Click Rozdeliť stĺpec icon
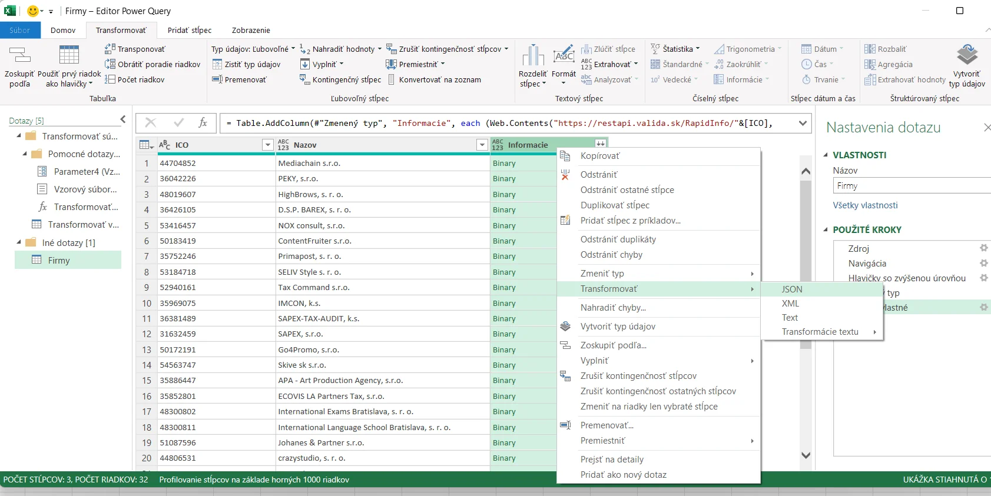 (533, 55)
